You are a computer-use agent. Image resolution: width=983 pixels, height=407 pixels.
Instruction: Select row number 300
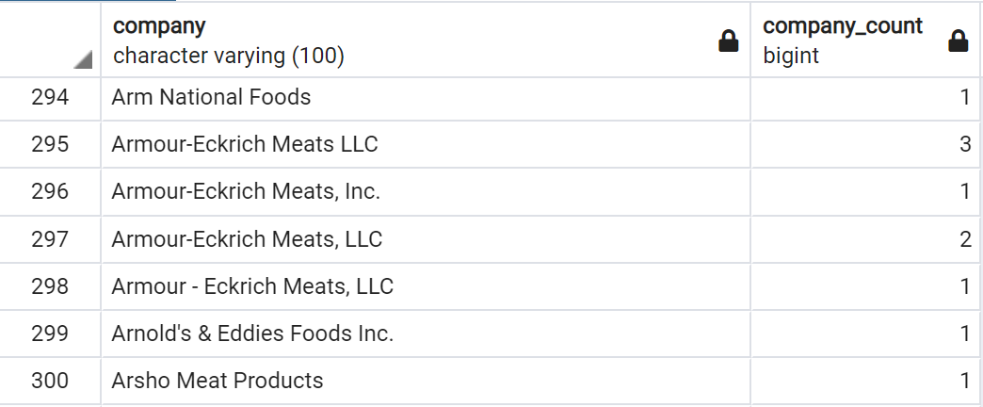click(50, 381)
